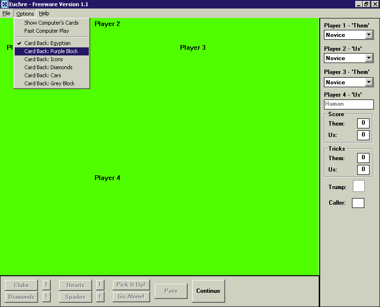Open Player 3 'Them' skill dropdown
380x307 pixels.
coord(370,82)
